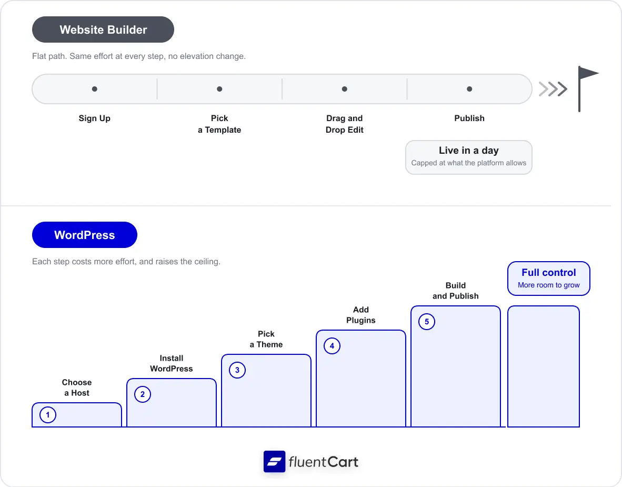
Task: Click the Pick a Theme label
Action: (266, 340)
